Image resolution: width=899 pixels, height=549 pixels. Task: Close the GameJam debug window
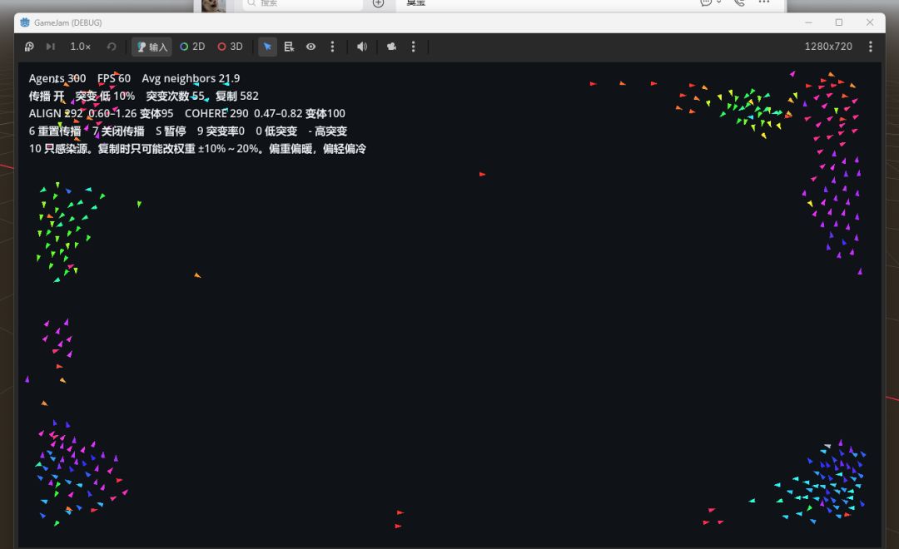[x=870, y=22]
